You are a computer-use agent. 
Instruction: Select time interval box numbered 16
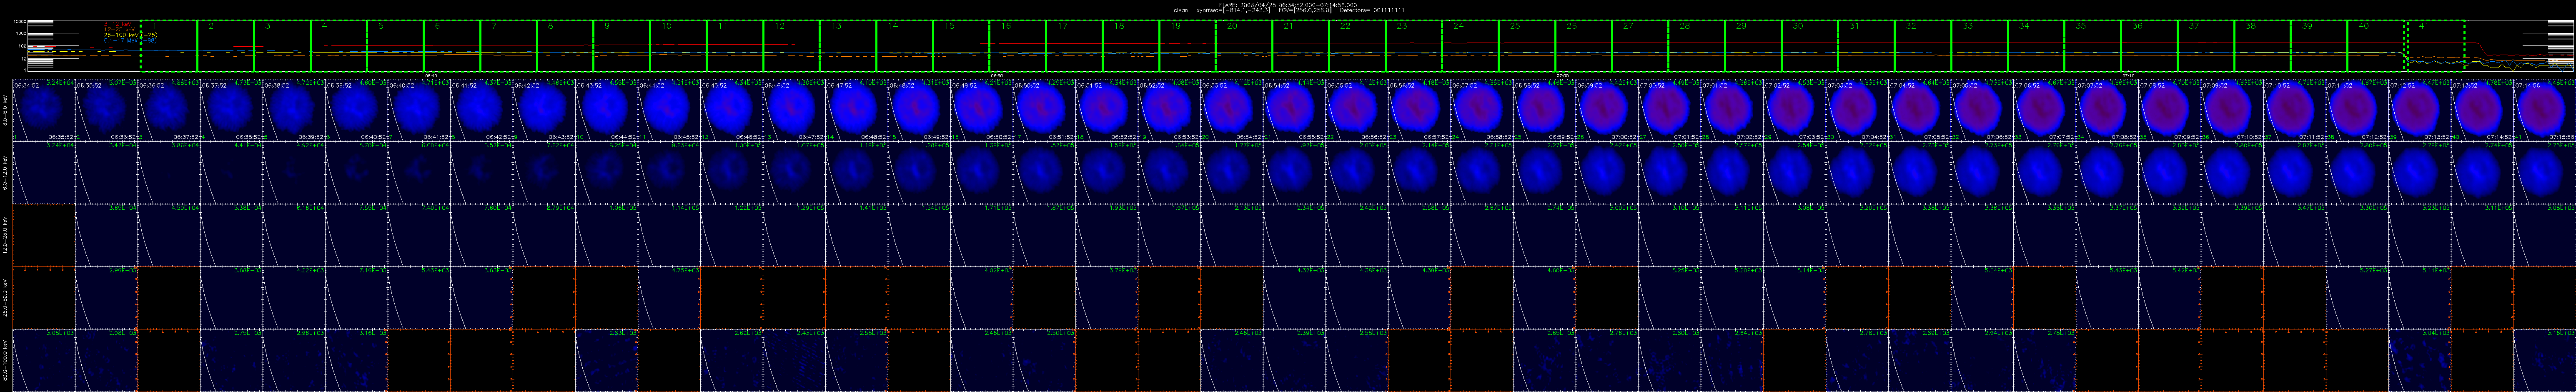point(1017,45)
